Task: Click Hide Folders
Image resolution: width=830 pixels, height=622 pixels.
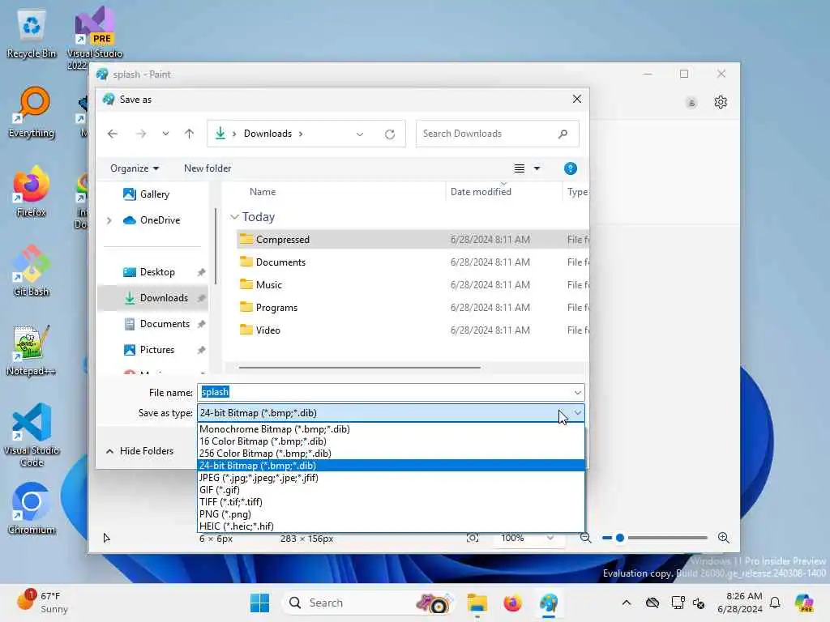Action: (139, 451)
